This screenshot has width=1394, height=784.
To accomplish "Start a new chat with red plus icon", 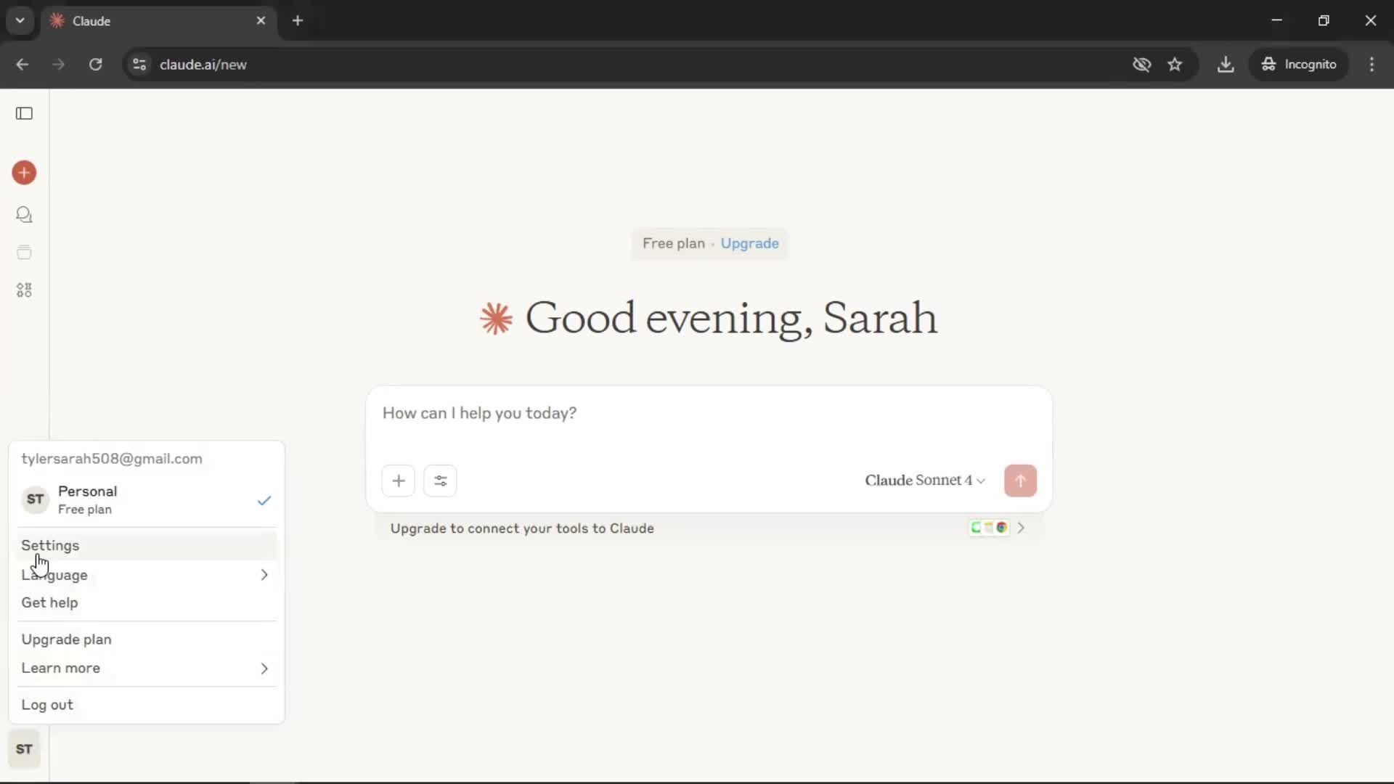I will tap(24, 173).
